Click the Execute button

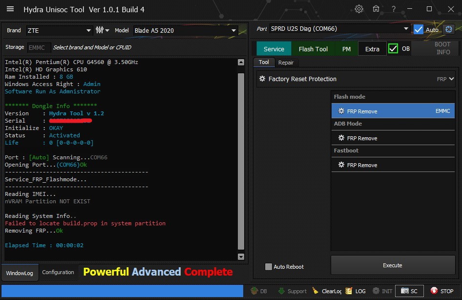click(392, 265)
